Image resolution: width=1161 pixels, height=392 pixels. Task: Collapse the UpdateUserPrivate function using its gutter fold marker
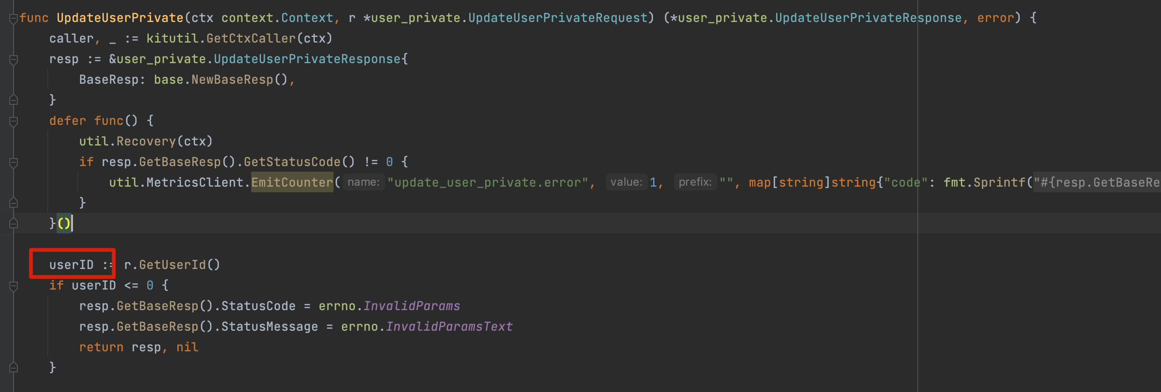coord(14,19)
